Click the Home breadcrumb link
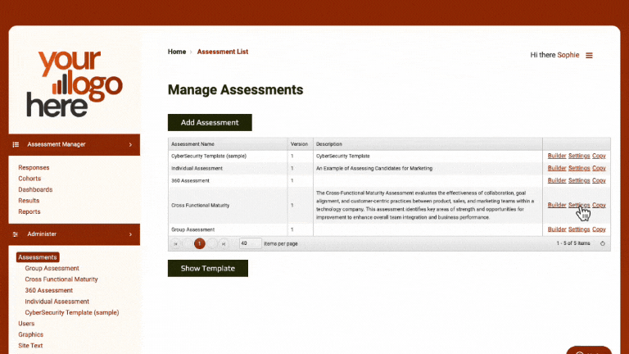The width and height of the screenshot is (629, 354). click(x=177, y=52)
